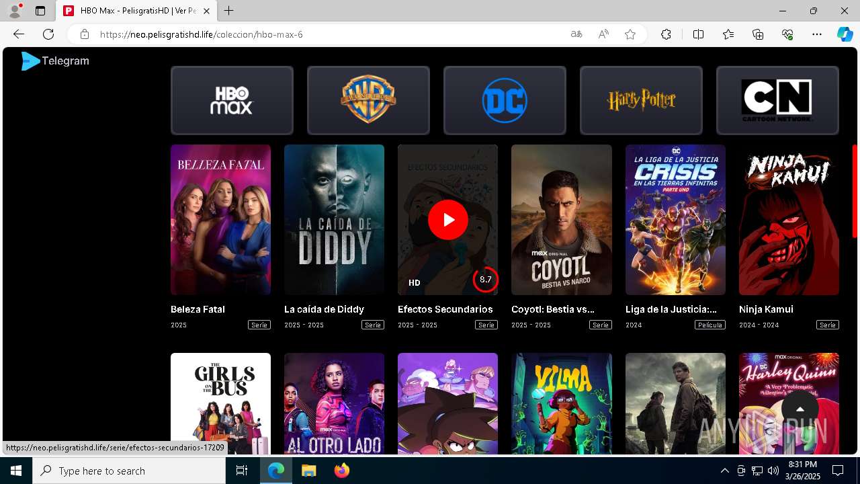Open File Explorer from taskbar
The width and height of the screenshot is (860, 484).
[x=308, y=471]
